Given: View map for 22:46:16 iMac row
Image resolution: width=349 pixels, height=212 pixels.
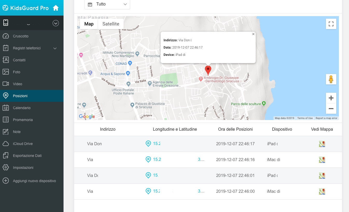Looking at the screenshot, I should click(x=322, y=160).
